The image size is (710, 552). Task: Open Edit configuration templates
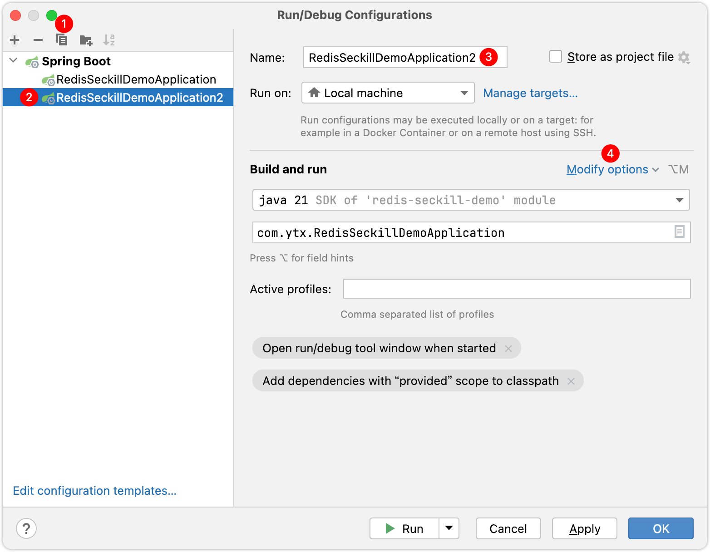[x=94, y=491]
